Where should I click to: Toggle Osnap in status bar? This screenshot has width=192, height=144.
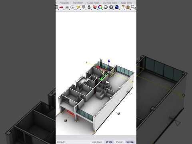130,142
